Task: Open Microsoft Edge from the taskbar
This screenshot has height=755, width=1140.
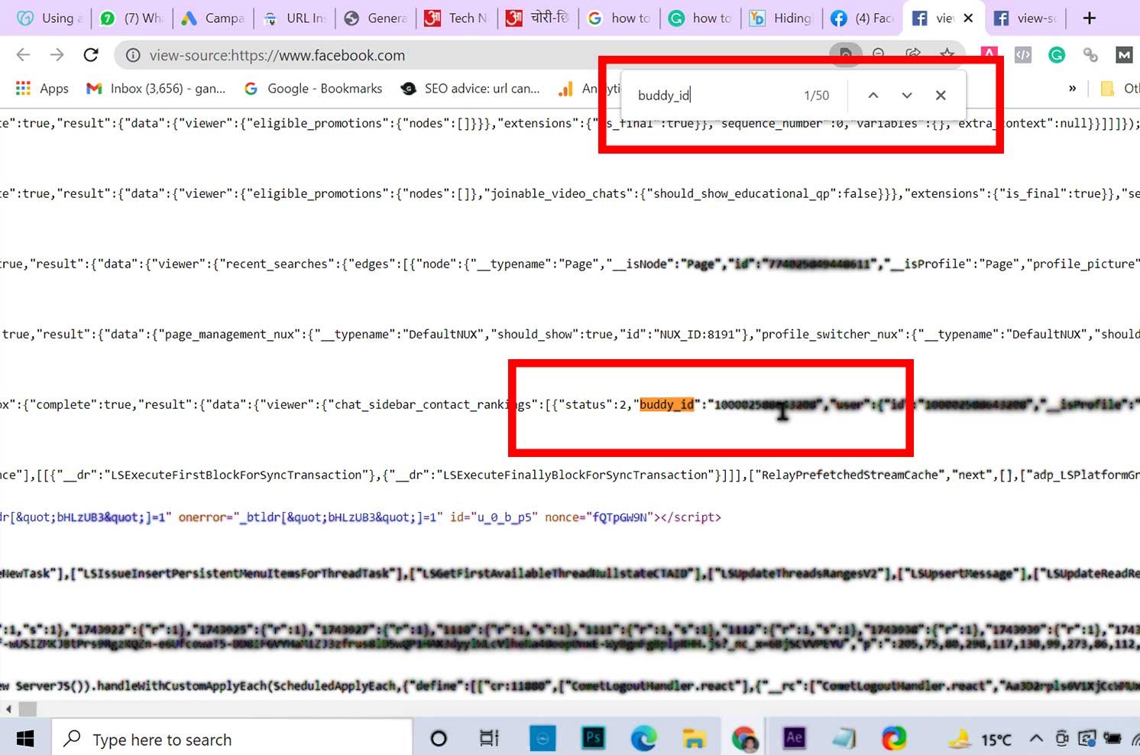Action: pyautogui.click(x=643, y=738)
